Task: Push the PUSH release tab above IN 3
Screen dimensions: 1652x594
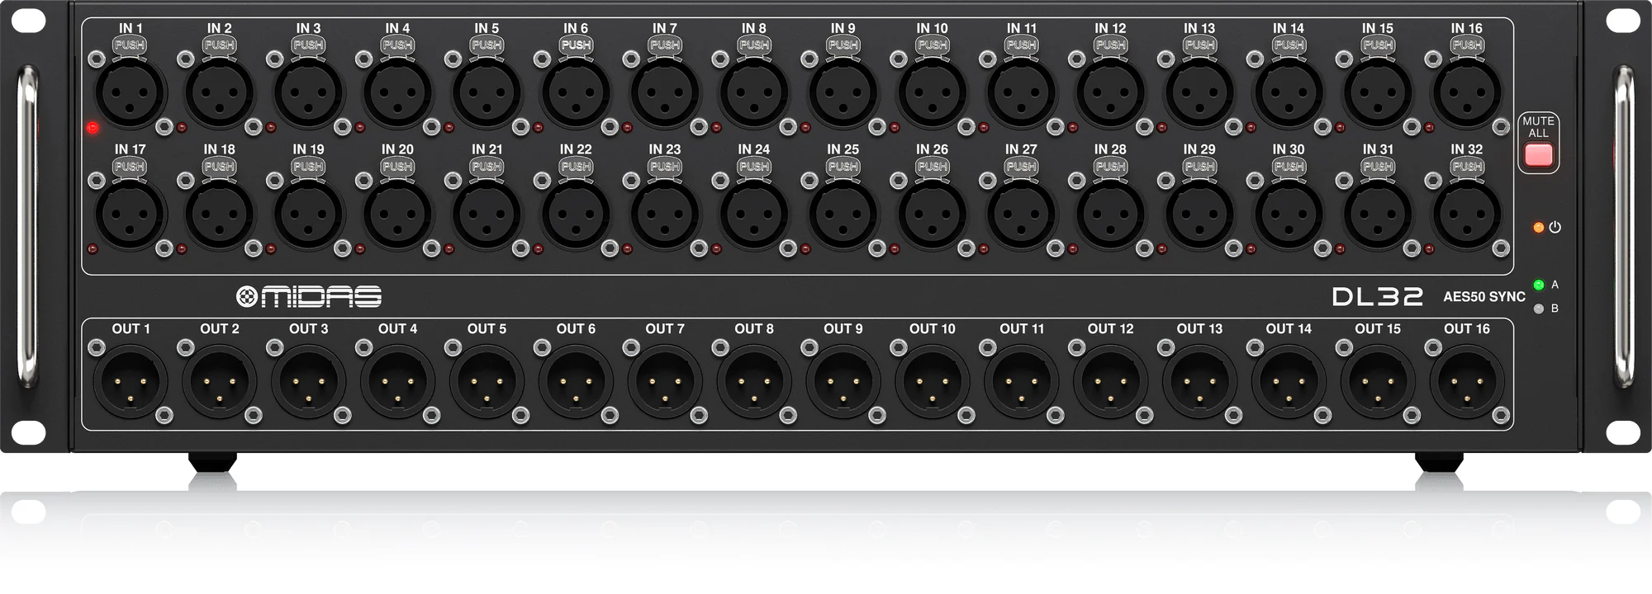Action: coord(308,45)
